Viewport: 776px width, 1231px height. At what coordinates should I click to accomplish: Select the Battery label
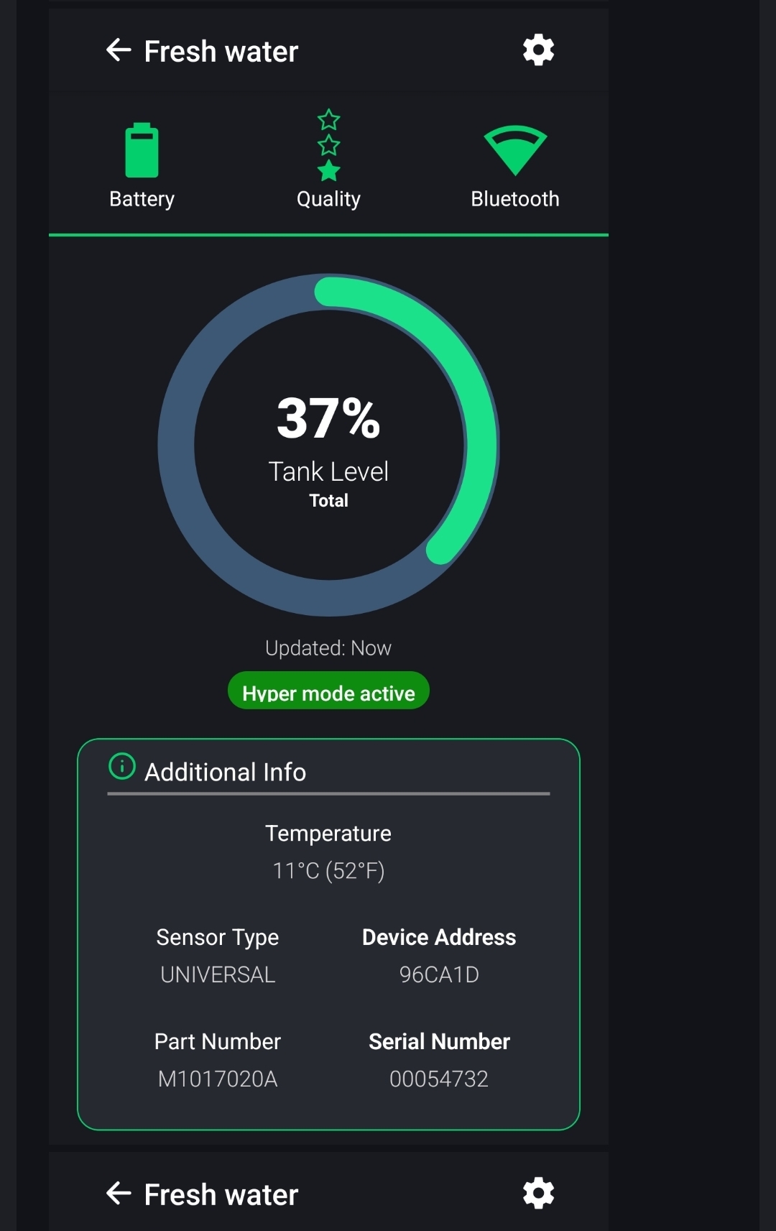pyautogui.click(x=142, y=199)
